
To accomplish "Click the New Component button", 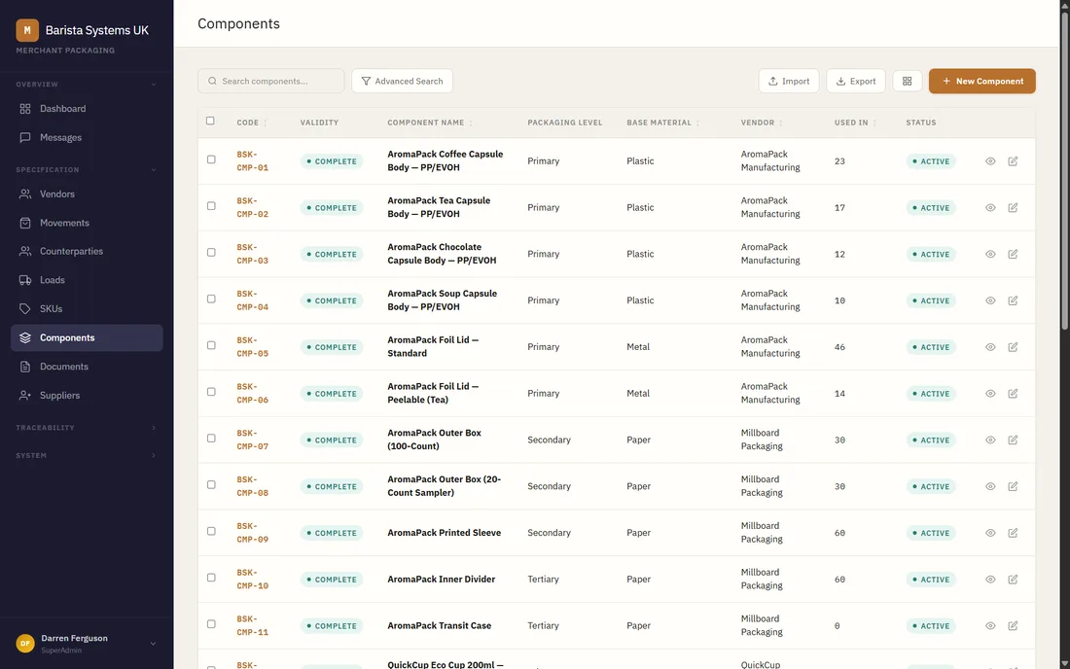I will [982, 81].
